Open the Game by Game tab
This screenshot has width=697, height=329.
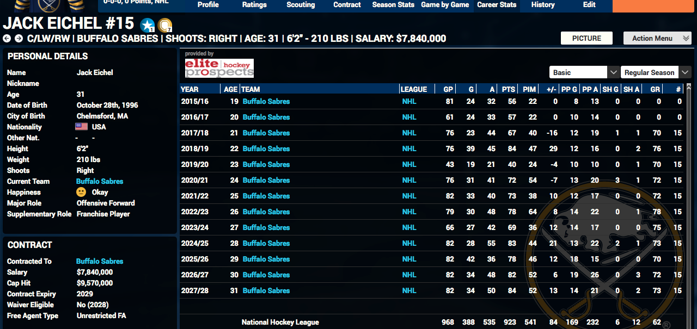pos(445,5)
